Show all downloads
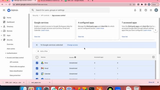The image size is (160, 90). [x=151, y=82]
